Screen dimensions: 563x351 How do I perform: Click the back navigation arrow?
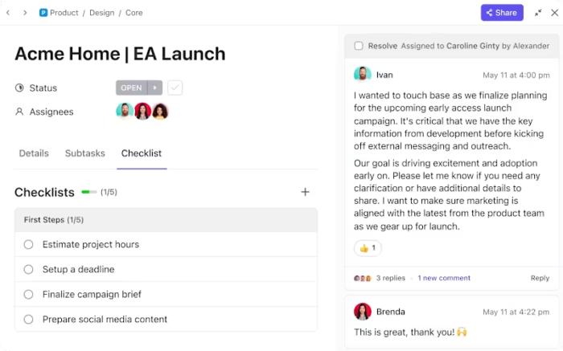(10, 13)
